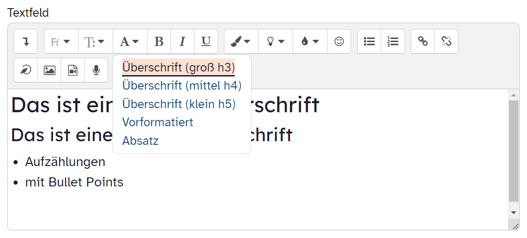Expand the font size dropdown
Screen dimensions: 527x238
point(95,42)
